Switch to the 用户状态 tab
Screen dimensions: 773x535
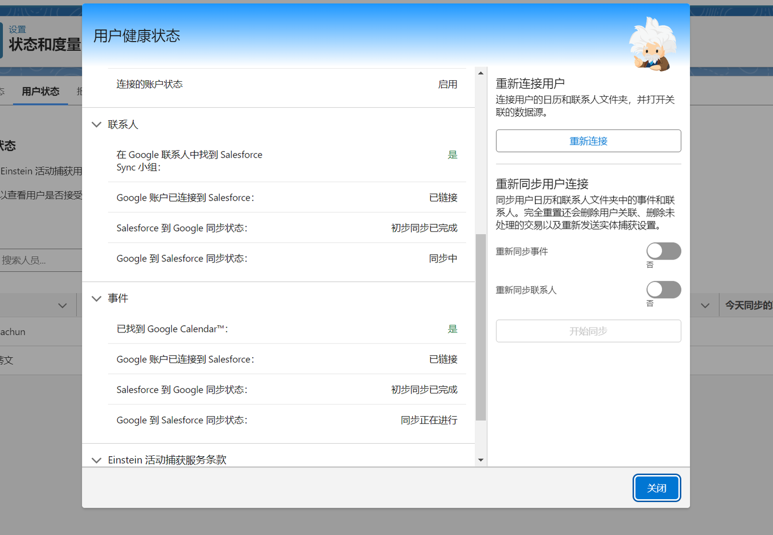pyautogui.click(x=40, y=91)
